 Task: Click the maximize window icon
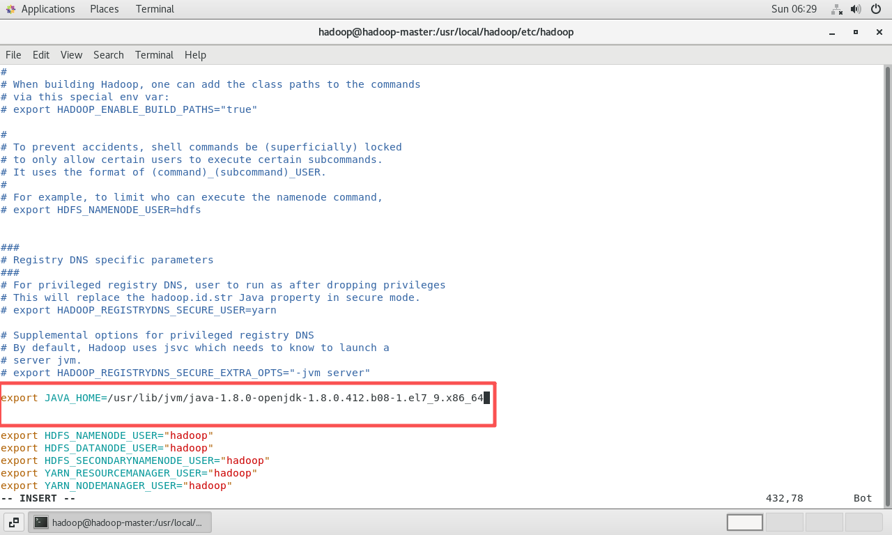pos(855,32)
